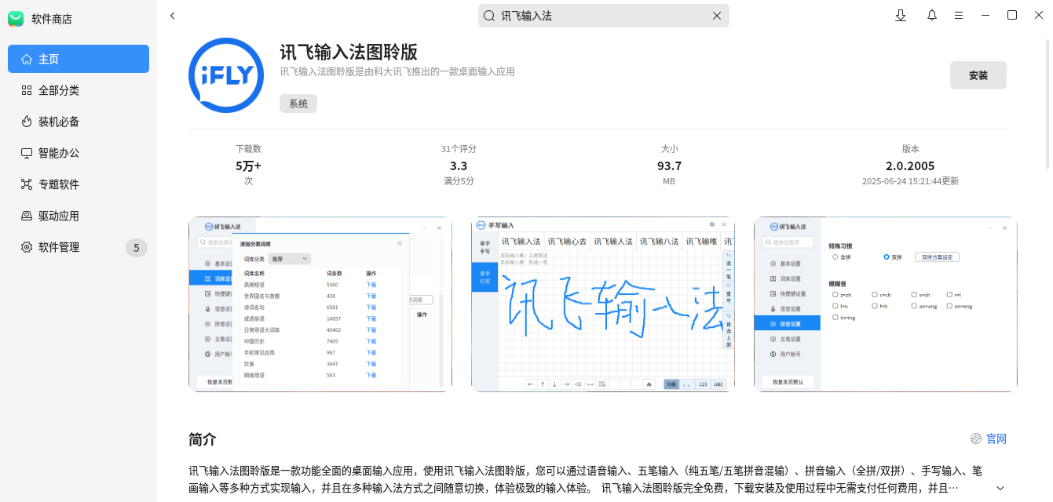Viewport: 1053px width, 502px height.
Task: Open 软件管理 section
Action: (x=79, y=247)
